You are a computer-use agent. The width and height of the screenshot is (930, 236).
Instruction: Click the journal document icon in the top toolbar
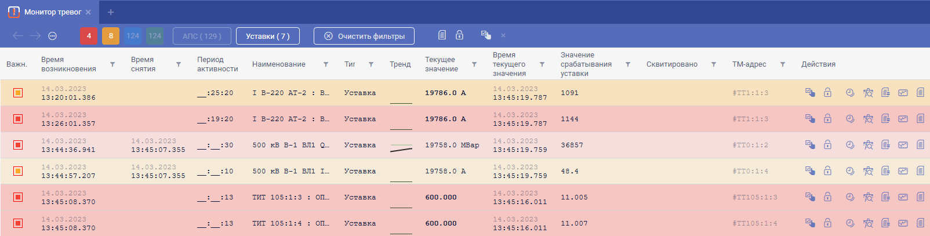tap(442, 35)
